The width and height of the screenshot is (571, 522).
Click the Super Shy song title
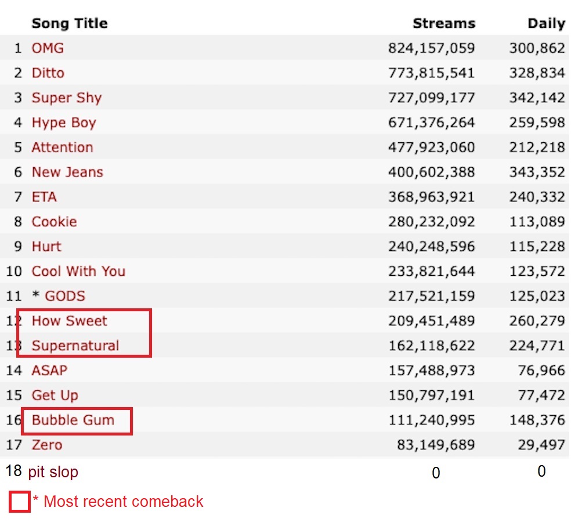(x=67, y=98)
